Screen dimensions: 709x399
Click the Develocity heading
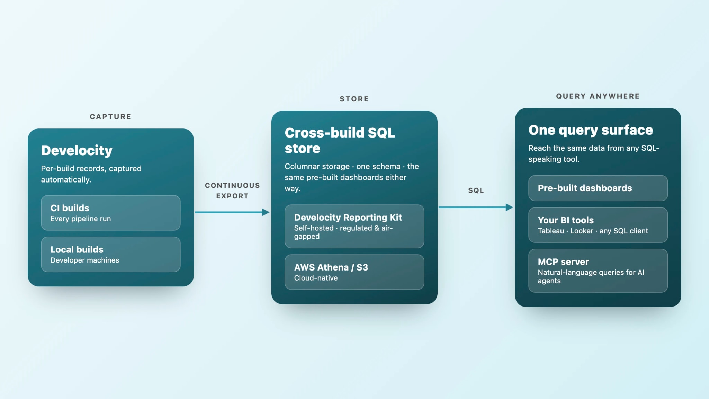click(77, 151)
